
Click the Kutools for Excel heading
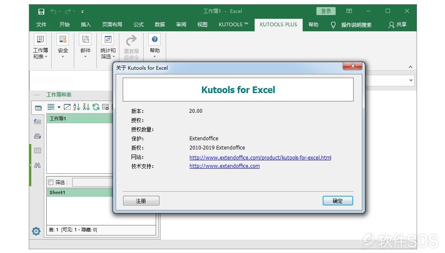point(238,90)
